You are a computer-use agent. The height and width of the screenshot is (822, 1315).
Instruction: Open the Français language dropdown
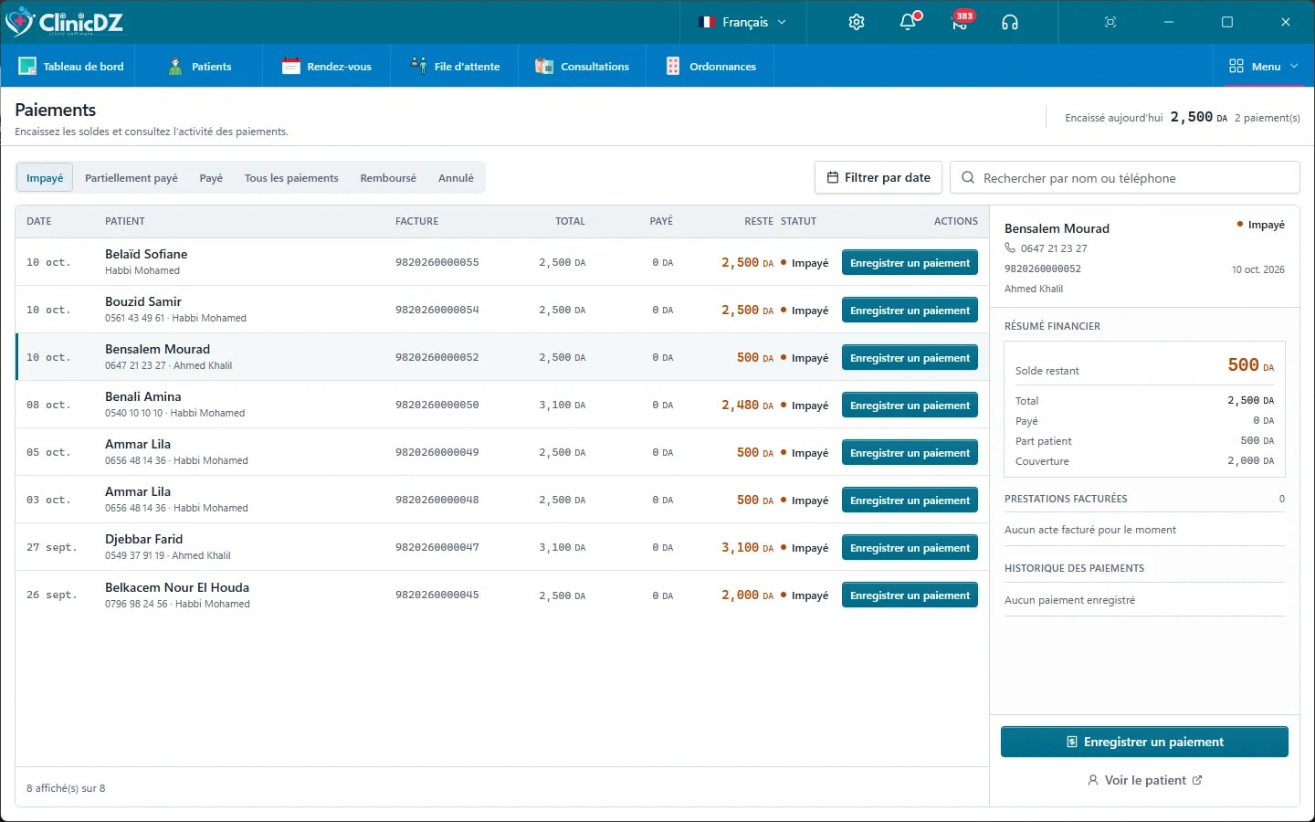point(742,22)
